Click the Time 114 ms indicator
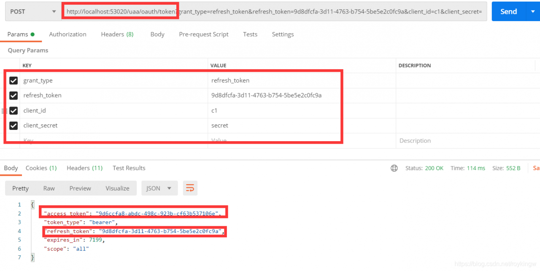540x271 pixels. point(468,168)
